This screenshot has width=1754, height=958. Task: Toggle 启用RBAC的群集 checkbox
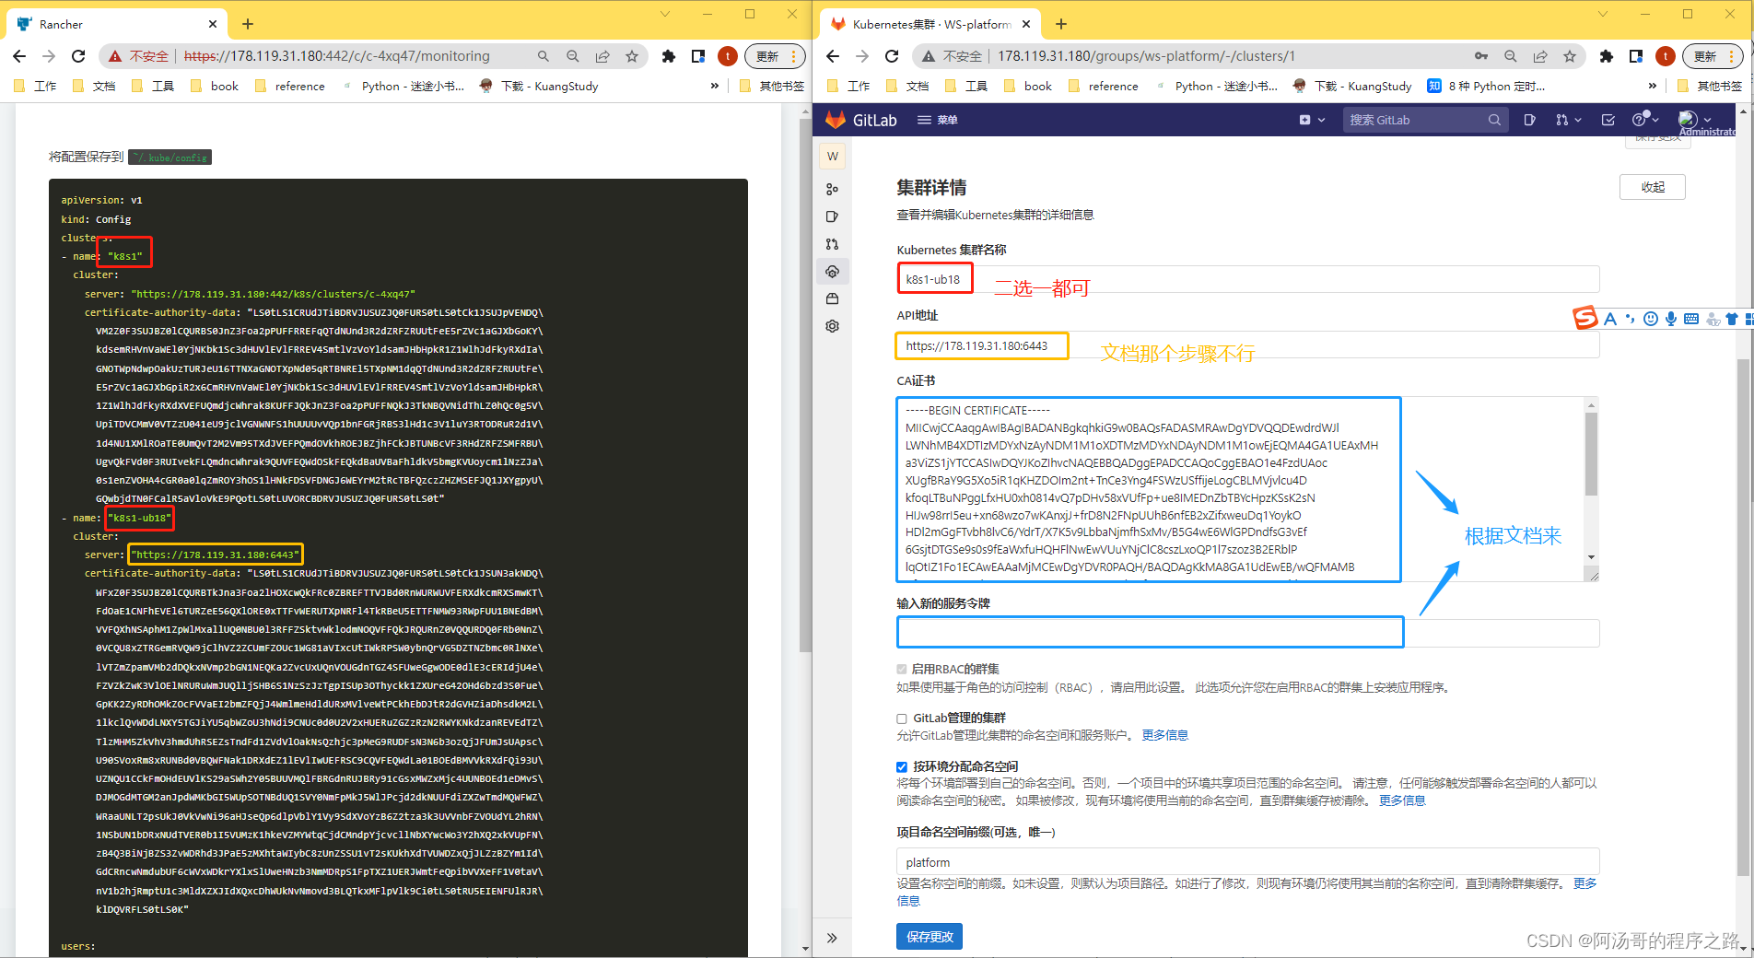coord(902,669)
